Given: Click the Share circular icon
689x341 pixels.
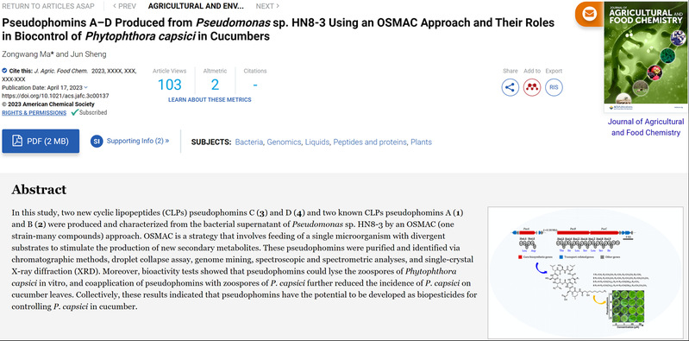Looking at the screenshot, I should pyautogui.click(x=510, y=87).
